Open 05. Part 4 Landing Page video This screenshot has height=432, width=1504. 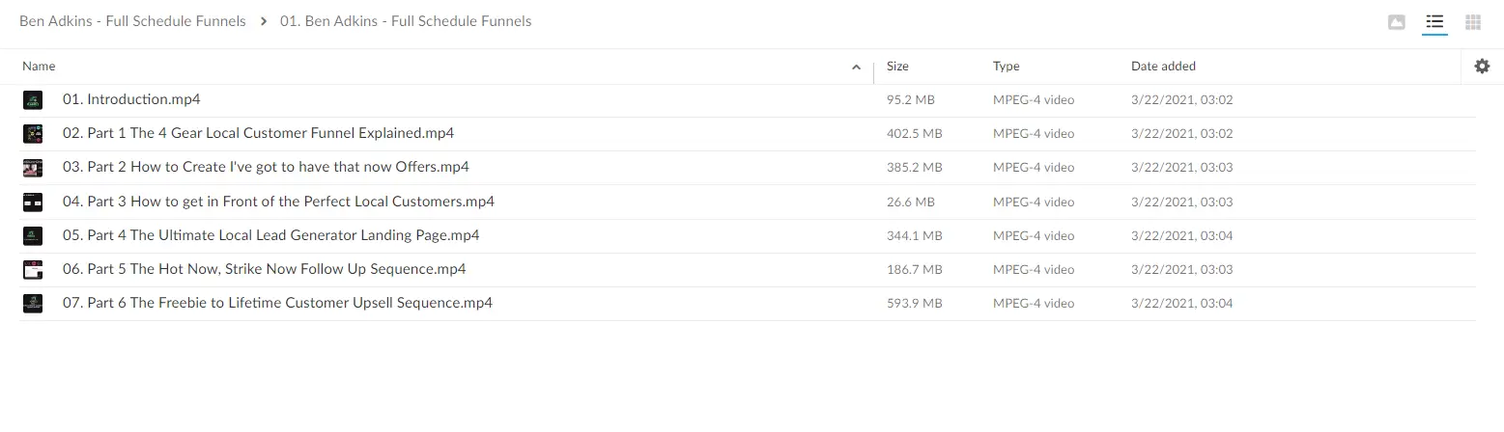point(270,235)
